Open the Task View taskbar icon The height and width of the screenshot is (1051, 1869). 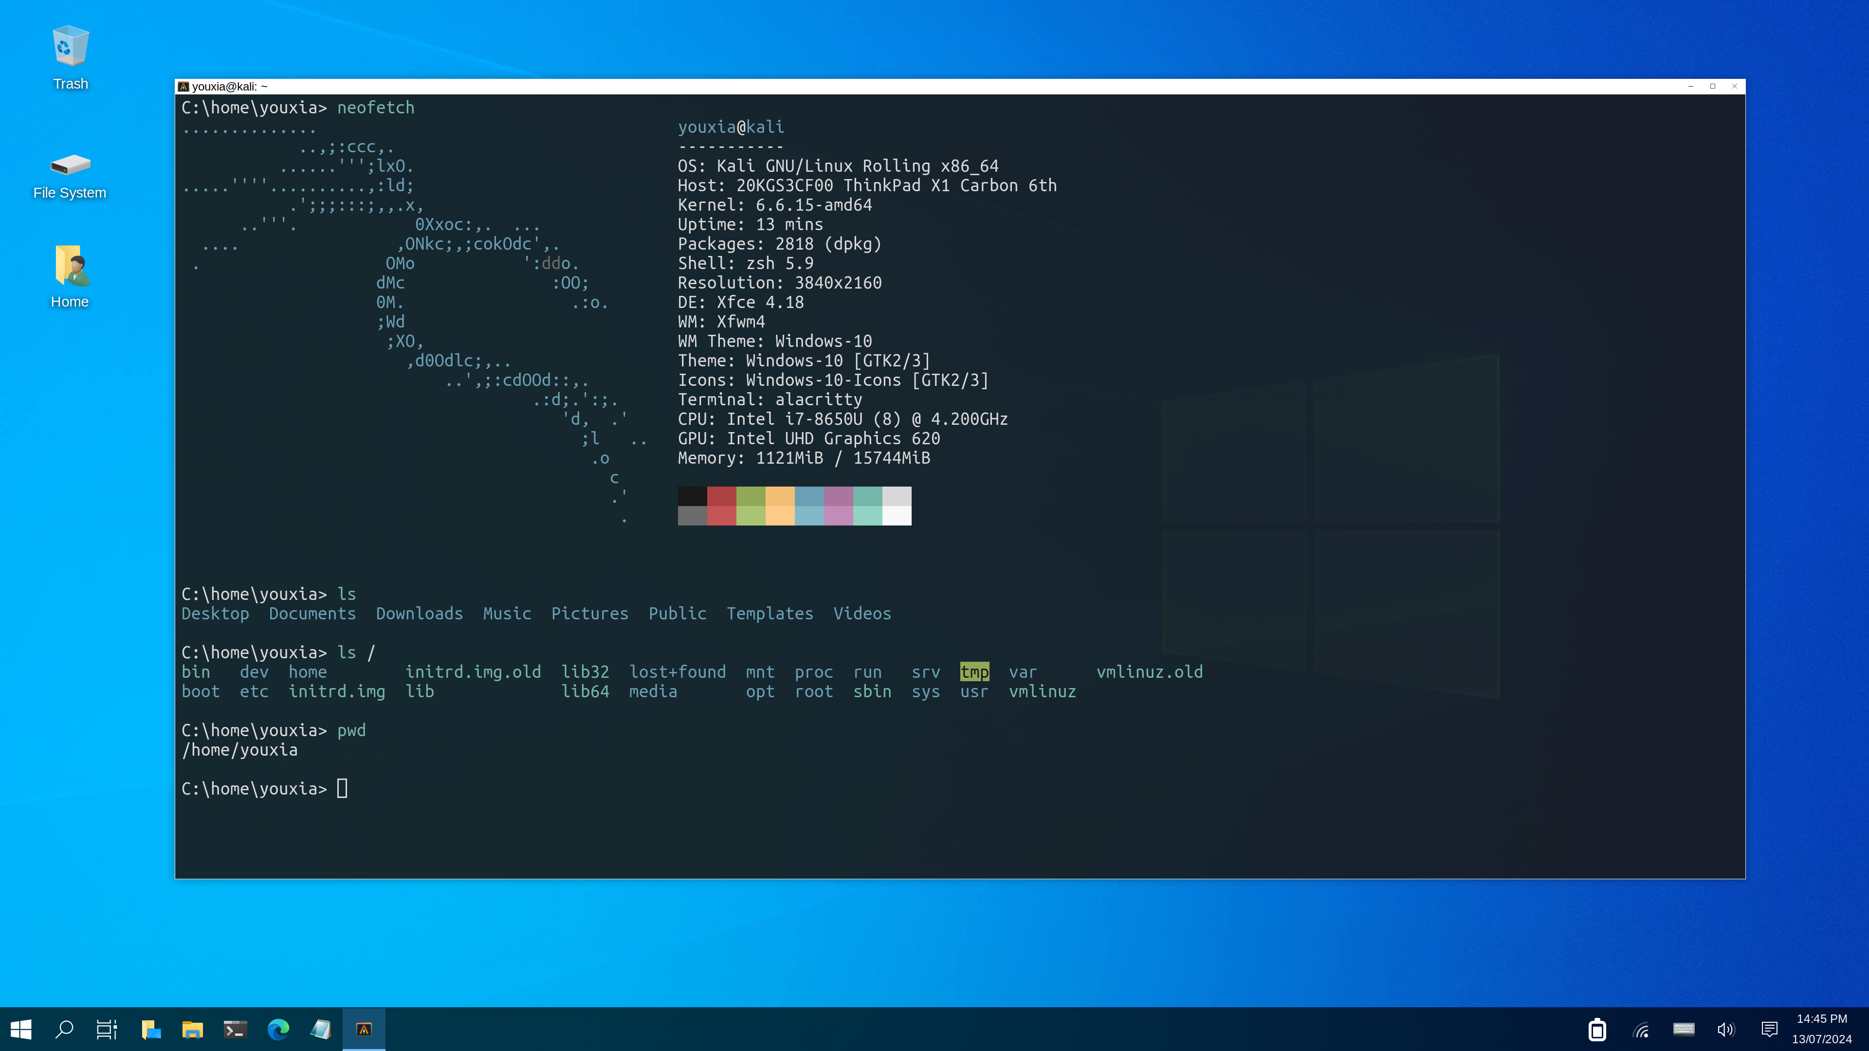[x=107, y=1029]
